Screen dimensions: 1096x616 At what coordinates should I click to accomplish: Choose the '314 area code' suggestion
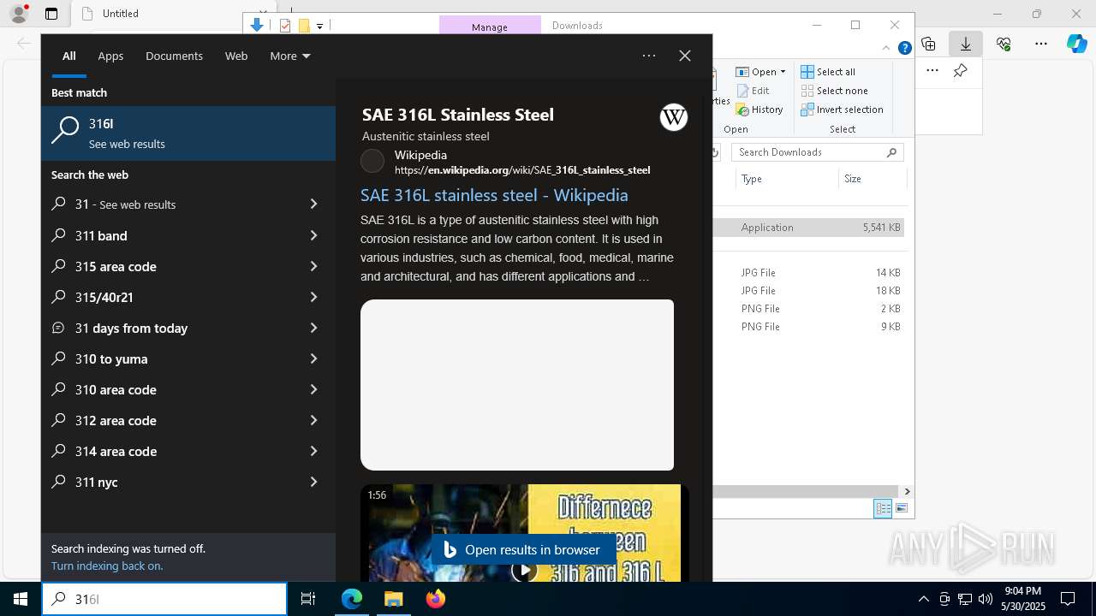[188, 451]
